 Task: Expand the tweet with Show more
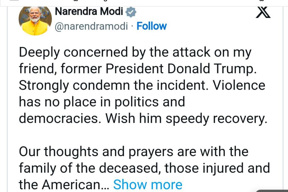pos(148,185)
